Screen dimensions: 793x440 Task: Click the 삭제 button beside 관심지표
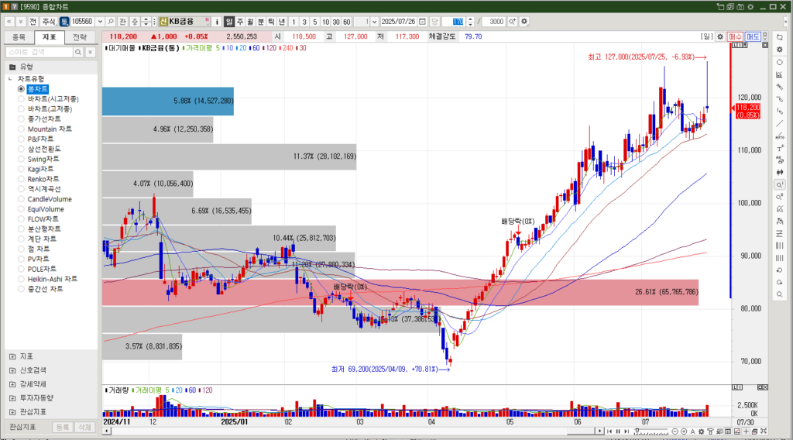(84, 428)
